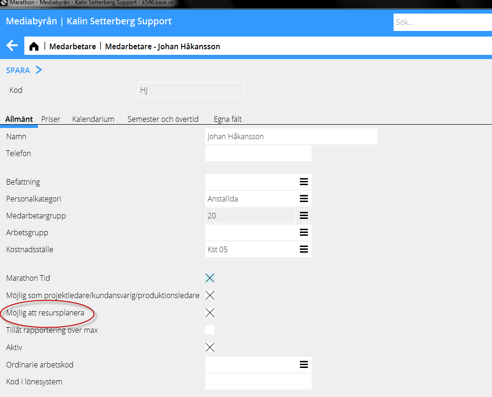This screenshot has height=397, width=492.
Task: Open Arbetsgrupp list menu icon
Action: [x=304, y=232]
